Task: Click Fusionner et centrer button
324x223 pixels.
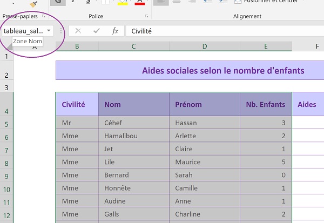Action: coord(266,2)
